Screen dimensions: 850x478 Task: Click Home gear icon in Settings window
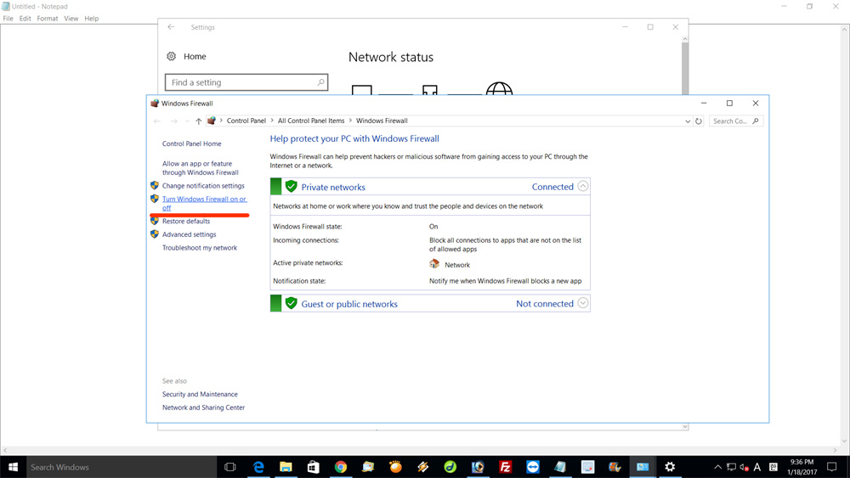point(172,56)
